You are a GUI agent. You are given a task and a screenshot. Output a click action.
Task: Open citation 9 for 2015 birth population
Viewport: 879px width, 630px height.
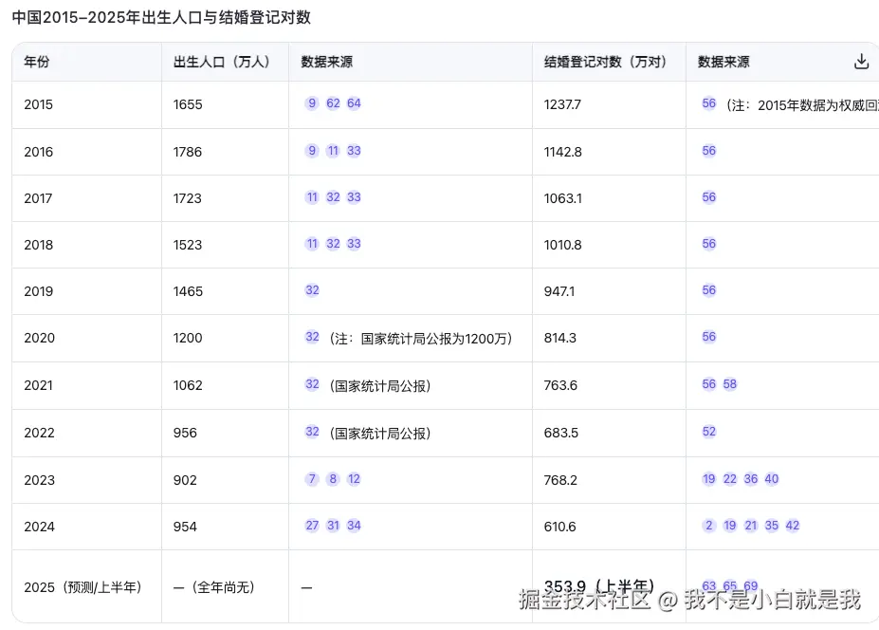coord(312,103)
